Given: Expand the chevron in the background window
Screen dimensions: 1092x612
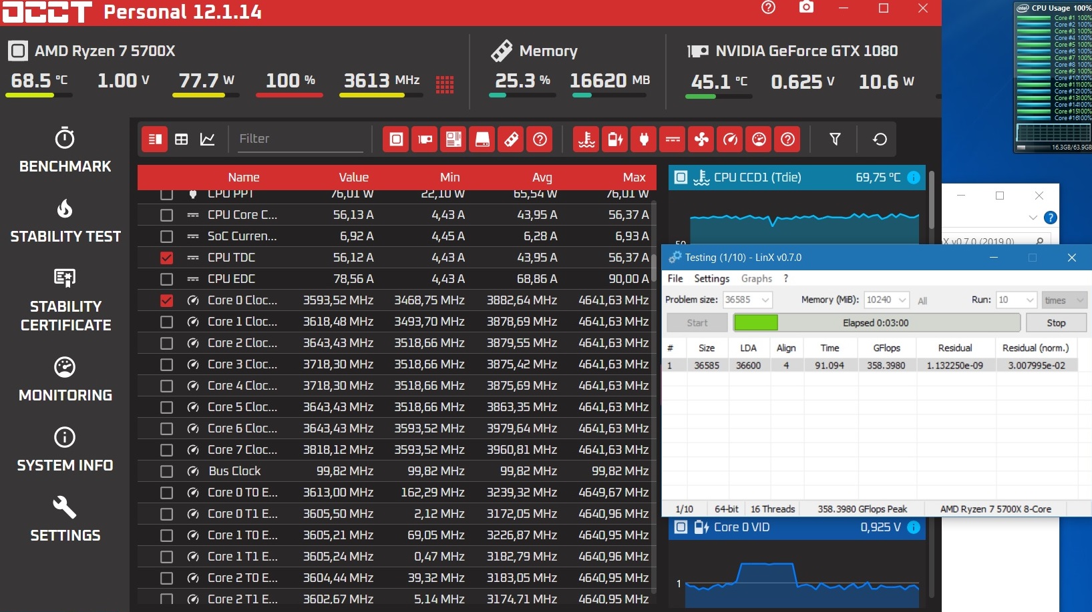Looking at the screenshot, I should point(1033,218).
